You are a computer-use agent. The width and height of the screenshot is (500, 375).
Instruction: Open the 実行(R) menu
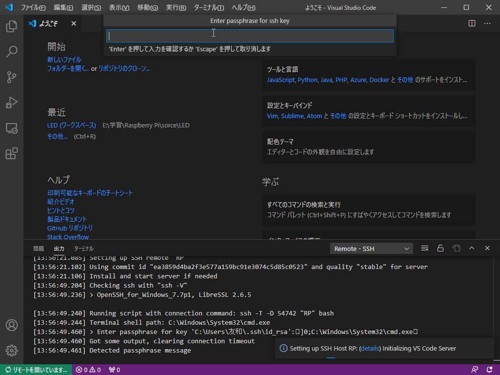pos(176,7)
